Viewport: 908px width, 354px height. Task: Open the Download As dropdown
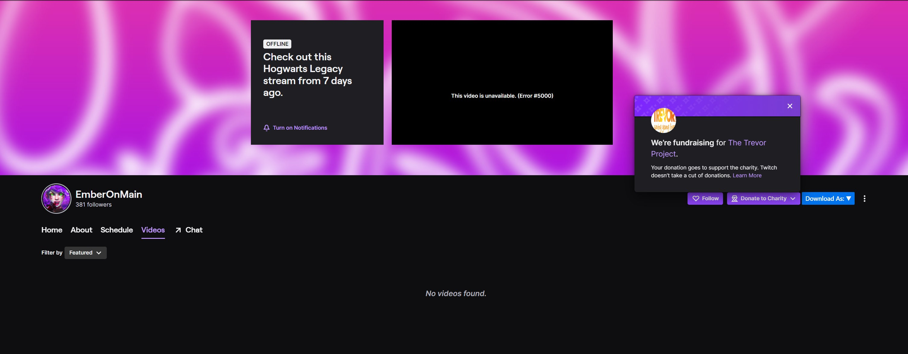tap(828, 198)
